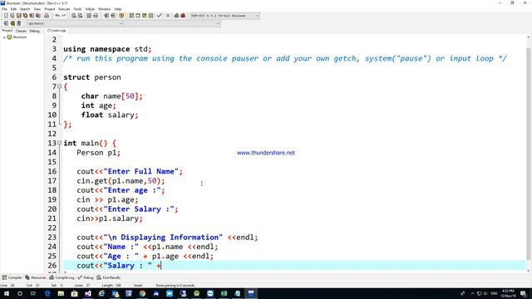Screen dimensions: 532x299
Task: Open the compiler set TDM-GCC dropdown
Action: coord(224,16)
